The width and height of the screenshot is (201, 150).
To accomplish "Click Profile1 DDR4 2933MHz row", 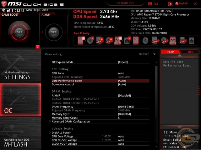I will [x=75, y=99].
